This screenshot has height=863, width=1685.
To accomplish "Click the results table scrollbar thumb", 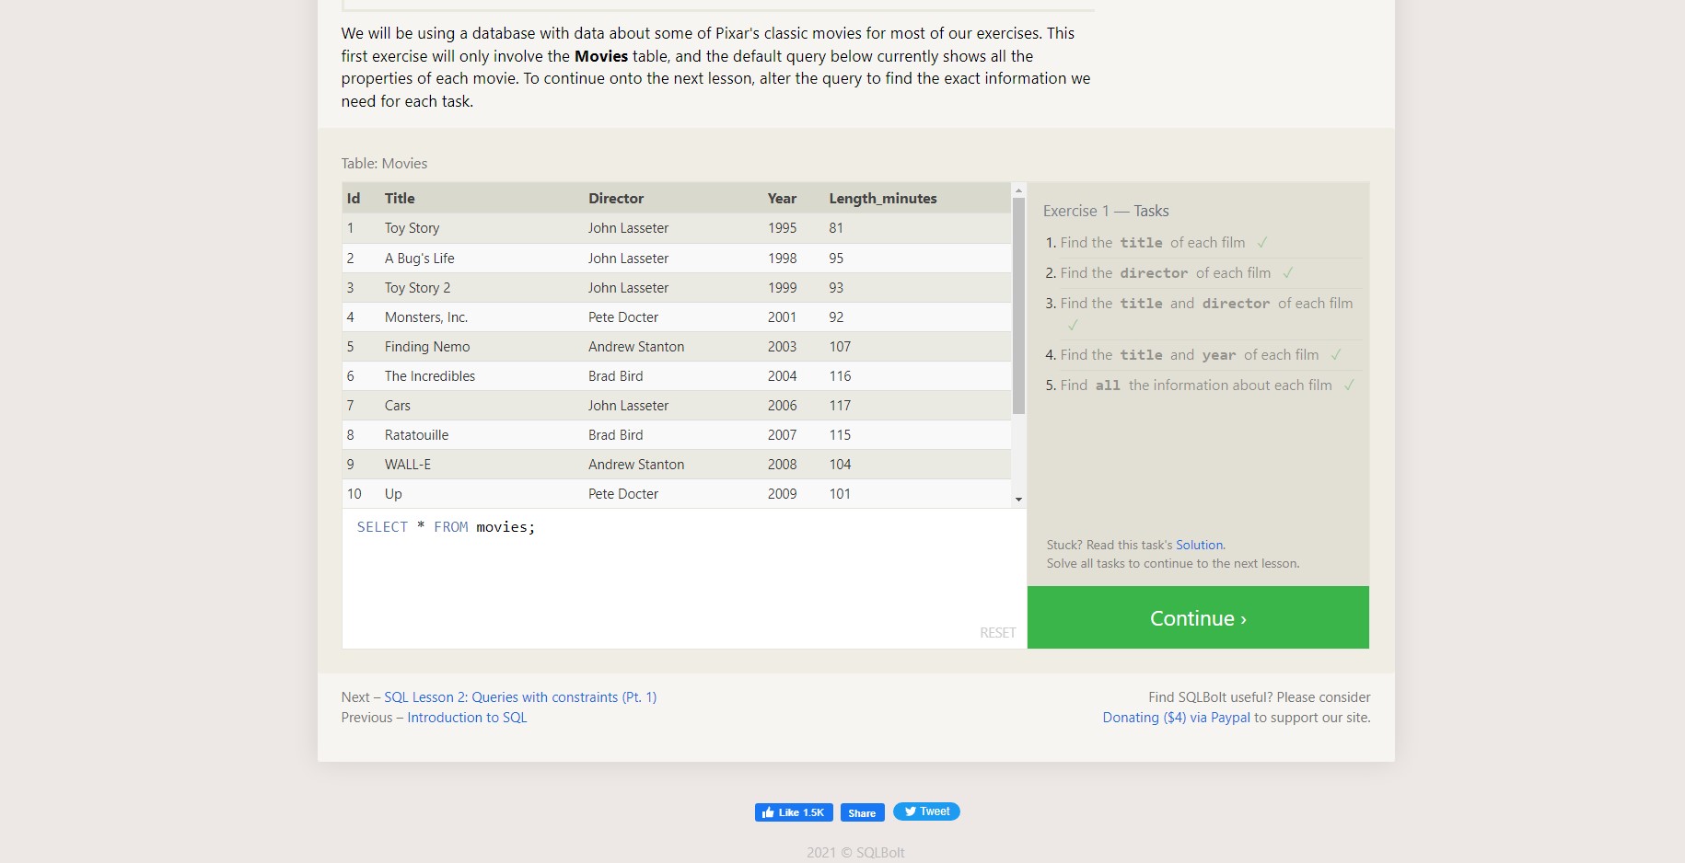I will [x=1018, y=305].
